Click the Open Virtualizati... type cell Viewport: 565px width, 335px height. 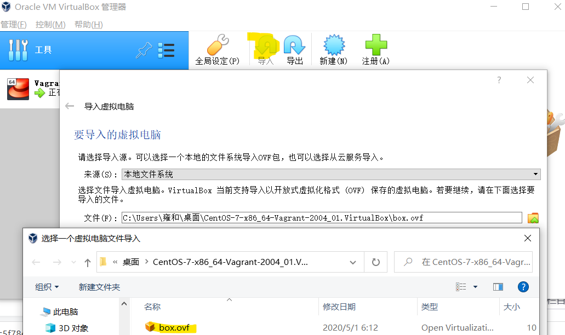point(457,327)
